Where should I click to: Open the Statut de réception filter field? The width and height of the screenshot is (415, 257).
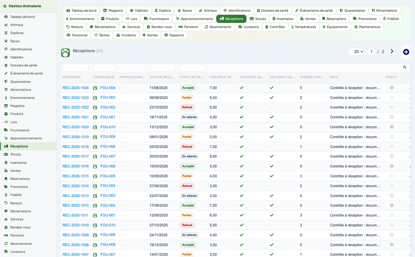pyautogui.click(x=192, y=68)
